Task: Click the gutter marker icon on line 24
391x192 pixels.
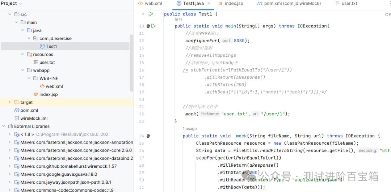Action: [148, 136]
